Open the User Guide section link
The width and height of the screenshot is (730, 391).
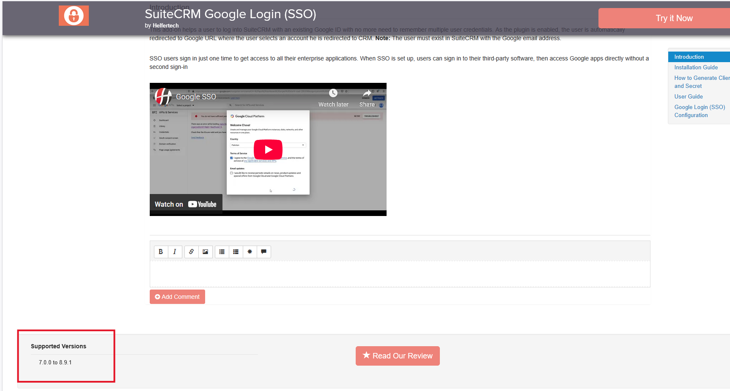point(688,97)
